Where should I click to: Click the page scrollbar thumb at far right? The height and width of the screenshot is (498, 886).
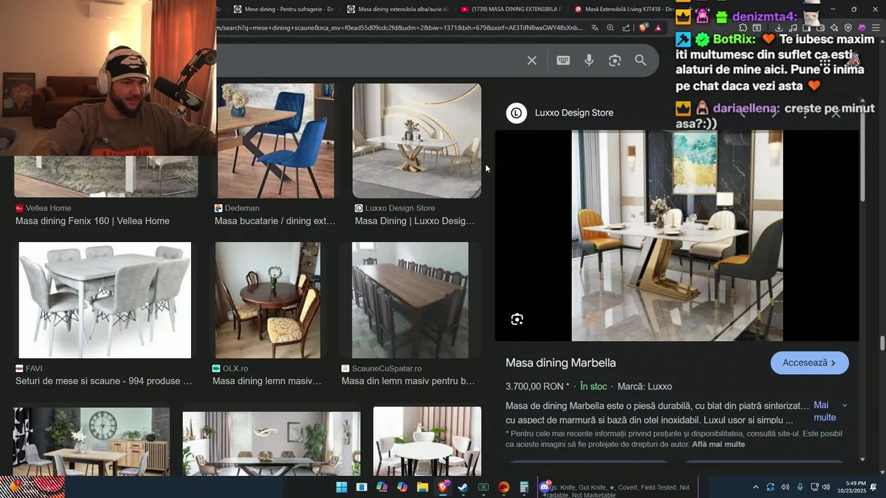pos(882,344)
